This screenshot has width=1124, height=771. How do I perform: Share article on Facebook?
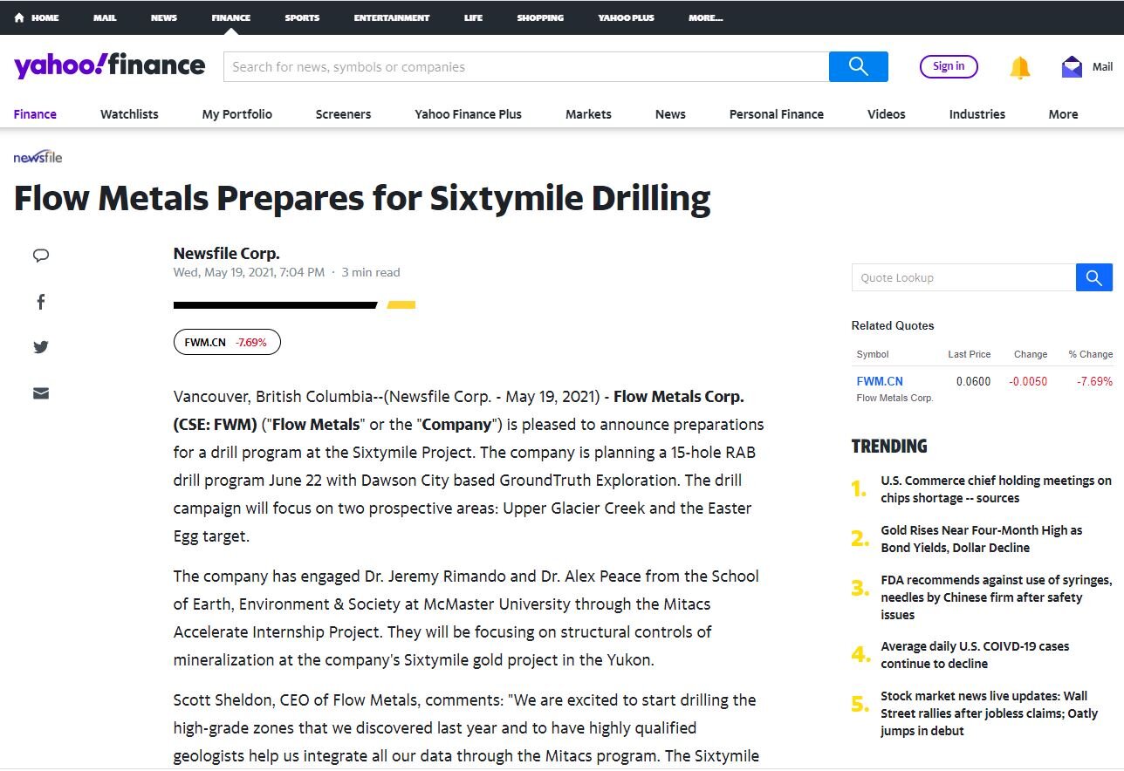(41, 302)
